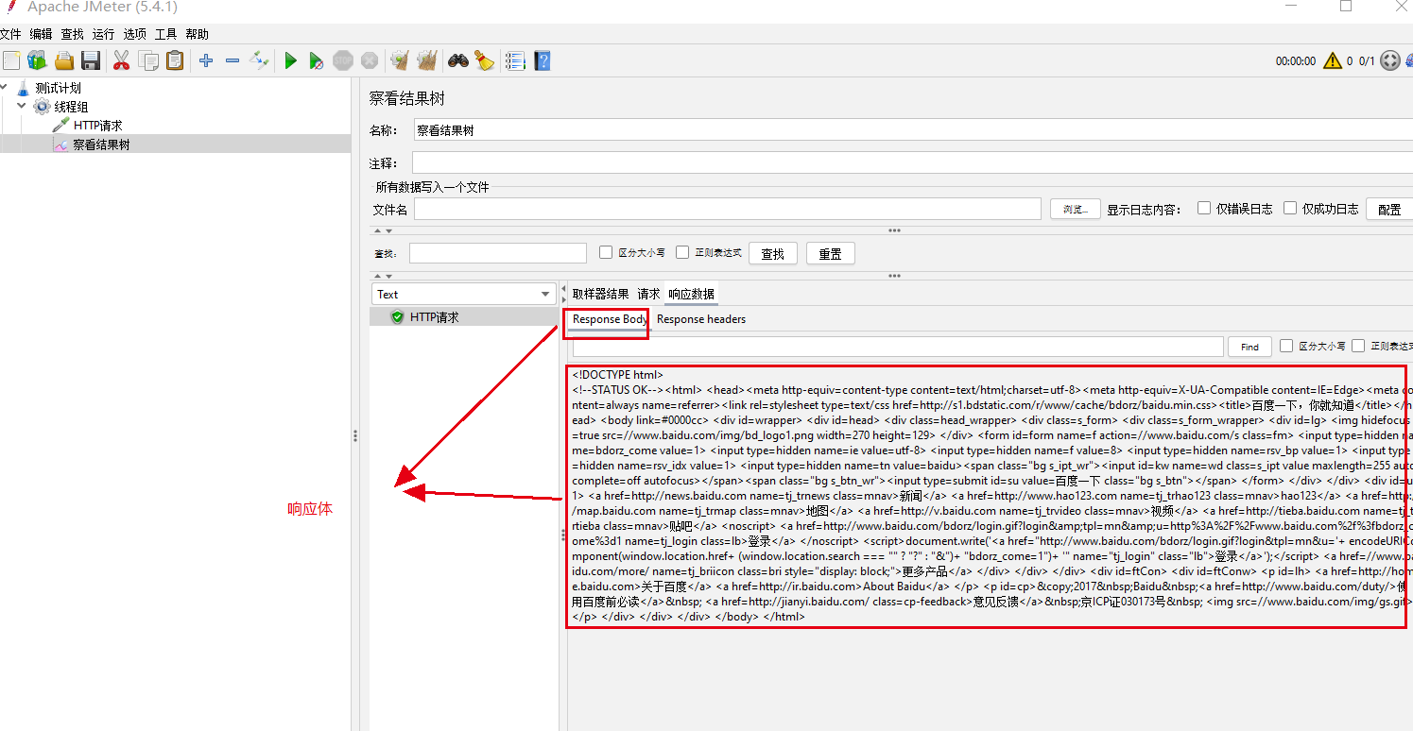This screenshot has height=731, width=1413.
Task: Click the Find button
Action: (x=1249, y=347)
